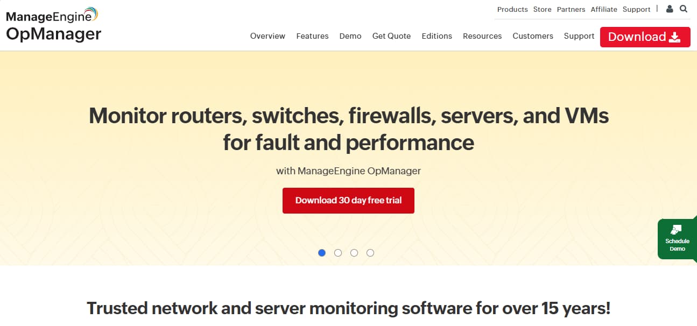This screenshot has width=697, height=326.
Task: Open the Customers menu item
Action: point(533,36)
